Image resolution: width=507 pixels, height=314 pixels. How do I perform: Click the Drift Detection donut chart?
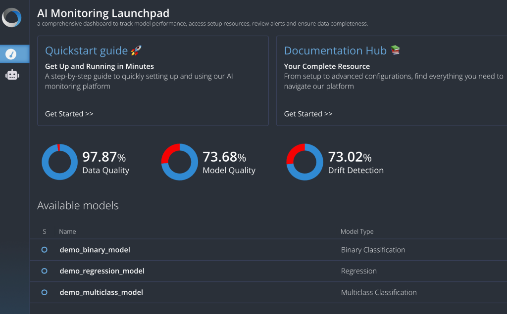pyautogui.click(x=304, y=162)
